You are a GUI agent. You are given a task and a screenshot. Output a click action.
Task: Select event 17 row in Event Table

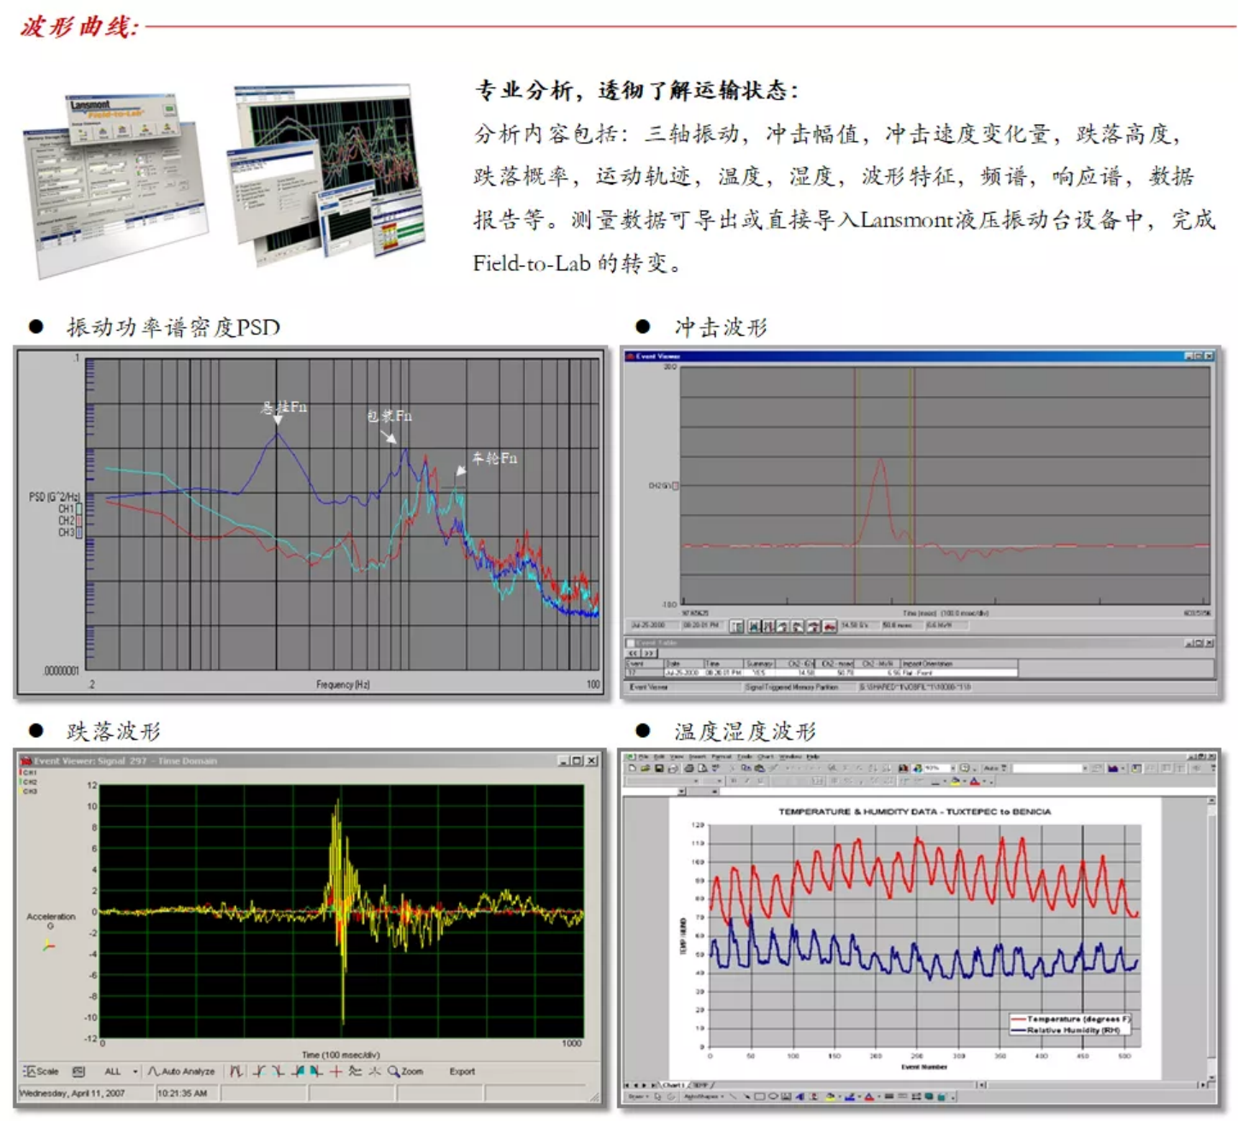(x=821, y=673)
